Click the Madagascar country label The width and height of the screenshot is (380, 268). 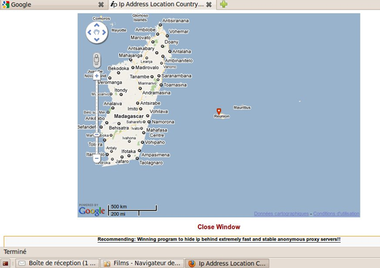point(129,116)
